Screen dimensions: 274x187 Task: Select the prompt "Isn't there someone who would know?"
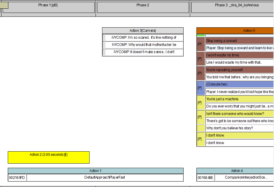coord(239,114)
